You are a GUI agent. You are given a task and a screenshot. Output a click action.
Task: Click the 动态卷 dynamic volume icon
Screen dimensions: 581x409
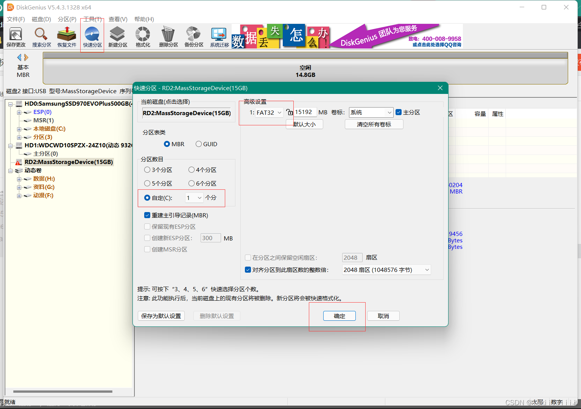(x=19, y=170)
